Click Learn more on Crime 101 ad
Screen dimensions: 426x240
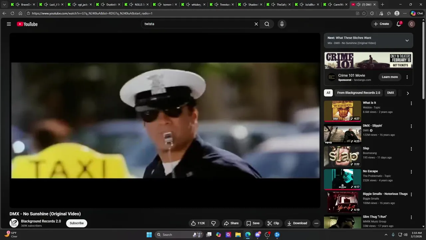(x=390, y=77)
